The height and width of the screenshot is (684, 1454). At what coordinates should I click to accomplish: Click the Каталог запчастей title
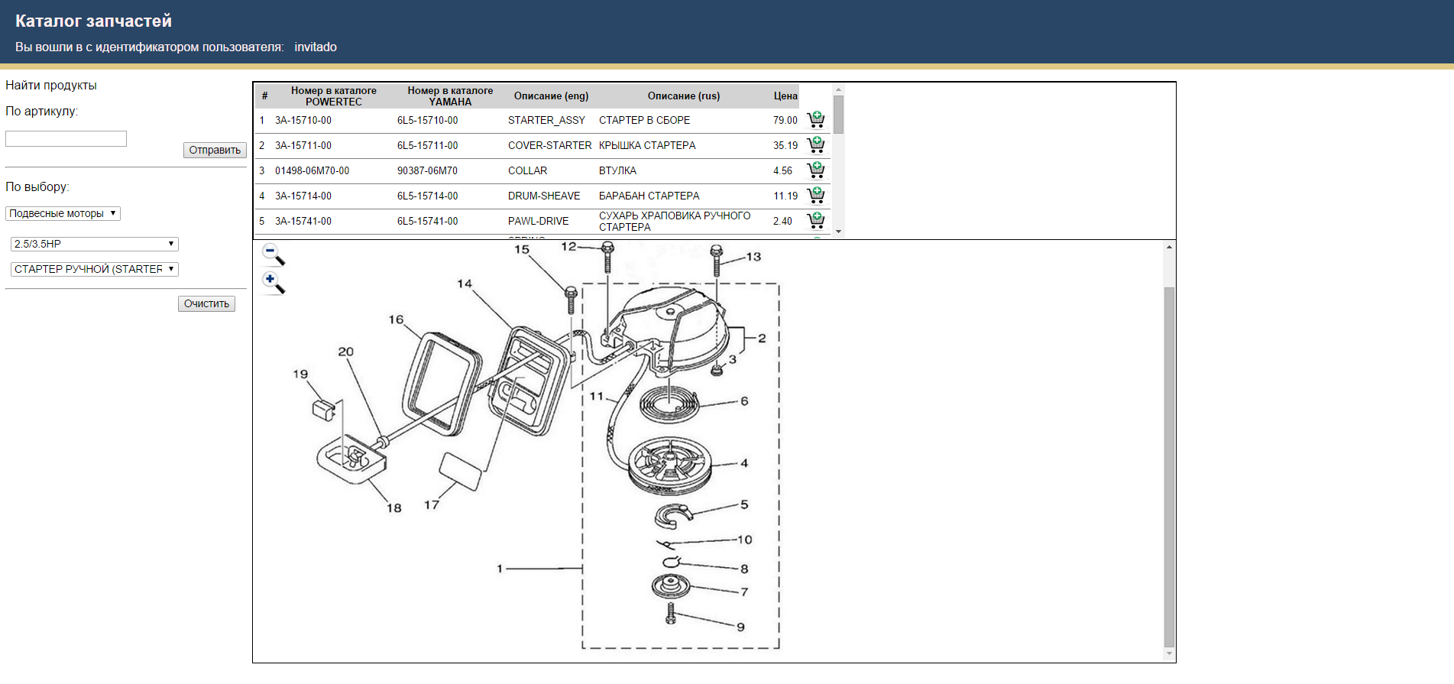[93, 21]
